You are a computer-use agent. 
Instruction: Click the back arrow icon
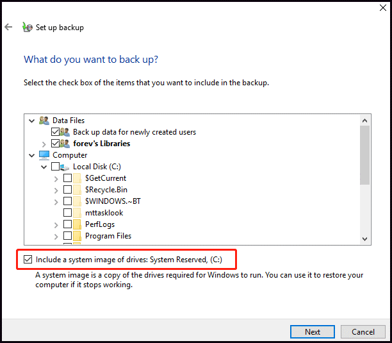[8, 28]
